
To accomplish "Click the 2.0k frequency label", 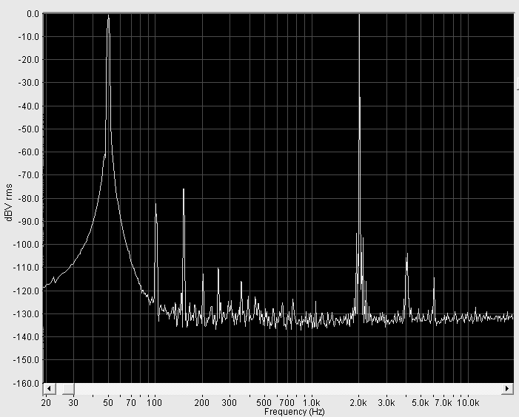I will (358, 403).
